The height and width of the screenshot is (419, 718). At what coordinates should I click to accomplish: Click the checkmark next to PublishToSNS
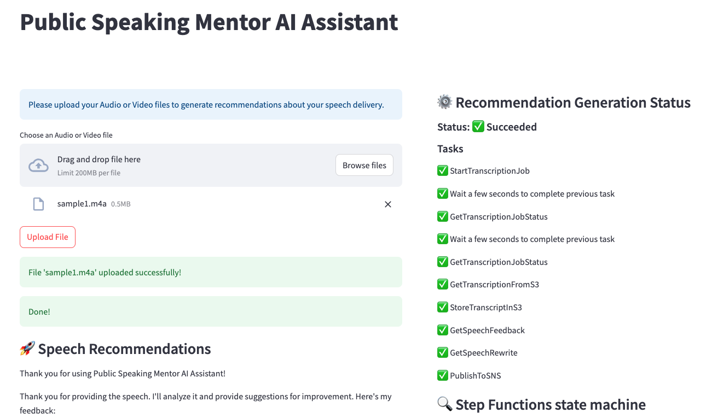click(442, 375)
